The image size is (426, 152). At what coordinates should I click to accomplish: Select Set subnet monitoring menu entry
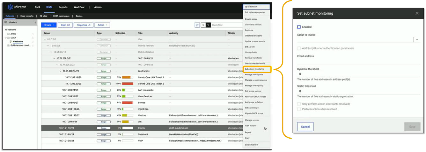pos(256,69)
